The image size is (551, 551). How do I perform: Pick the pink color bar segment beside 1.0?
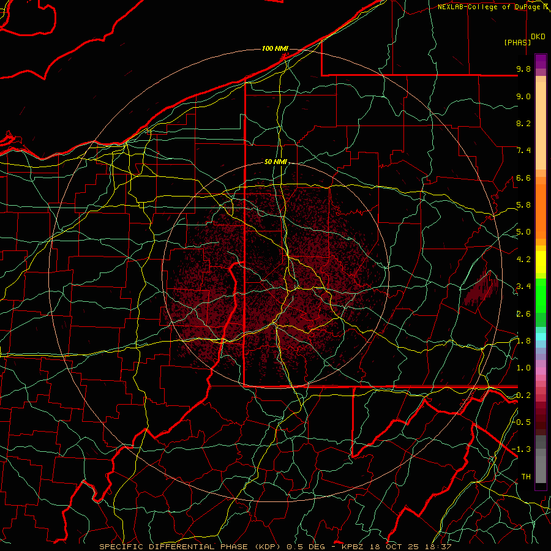click(541, 371)
